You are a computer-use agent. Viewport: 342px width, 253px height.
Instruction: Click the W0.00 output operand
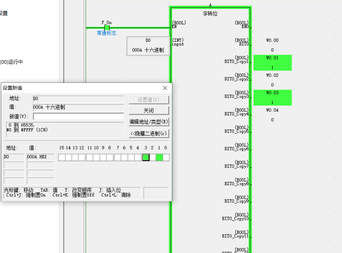click(272, 40)
